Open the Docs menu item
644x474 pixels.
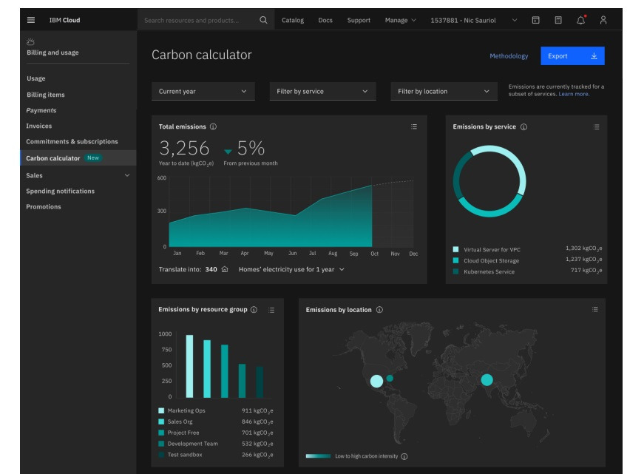325,20
